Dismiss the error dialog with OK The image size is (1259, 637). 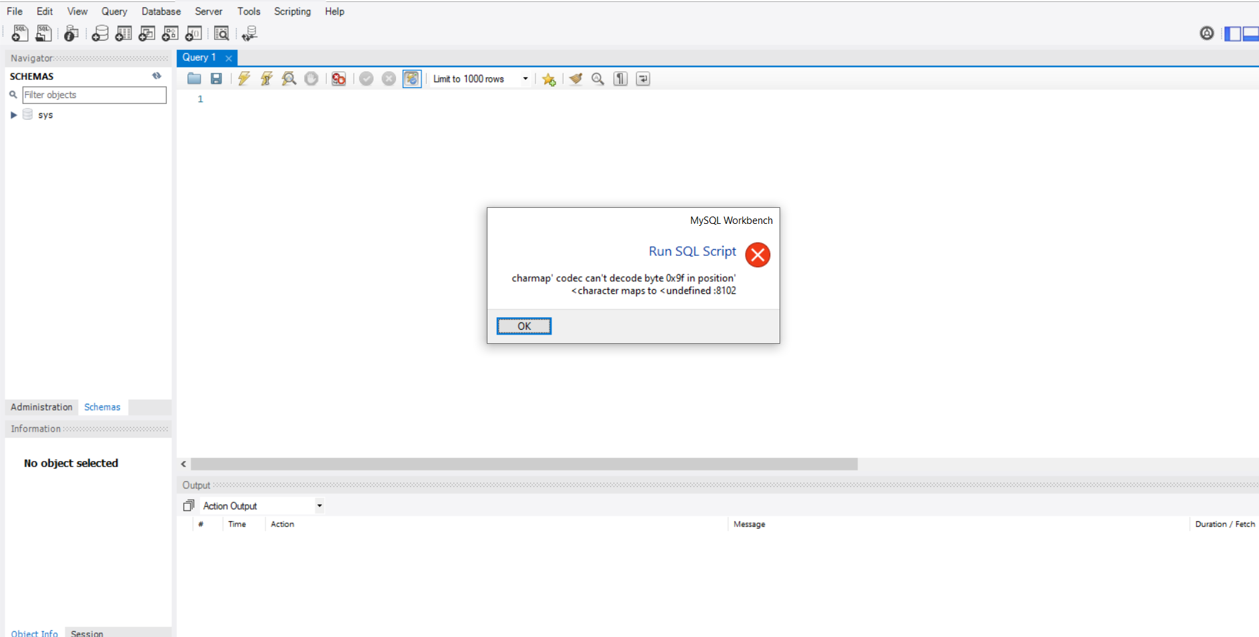tap(523, 326)
